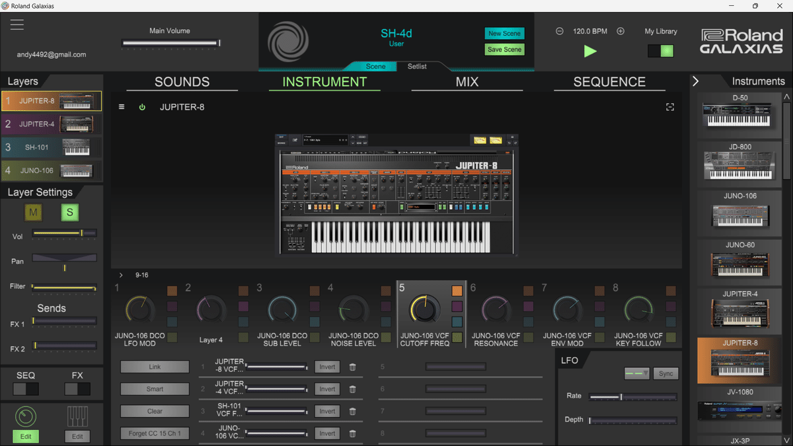The image size is (793, 446).
Task: Switch to the SOUNDS tab
Action: tap(182, 82)
